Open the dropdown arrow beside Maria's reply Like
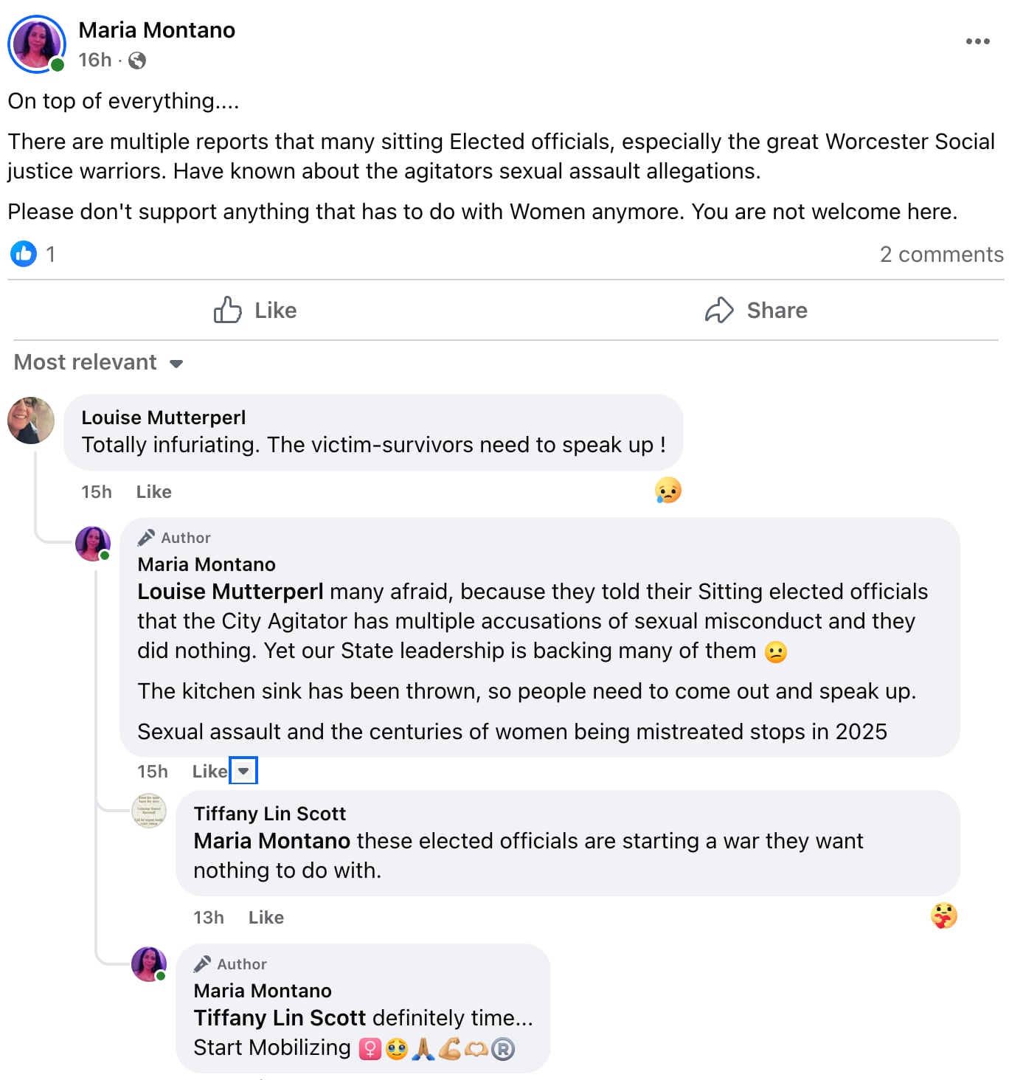 [243, 771]
